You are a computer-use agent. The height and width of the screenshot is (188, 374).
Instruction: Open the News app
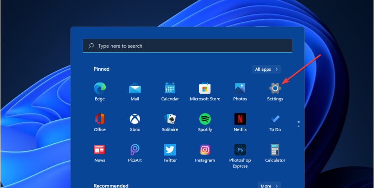(x=100, y=153)
